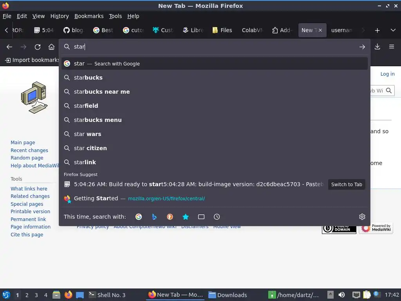The width and height of the screenshot is (401, 301).
Task: Open a new tab with plus button
Action: [x=377, y=31]
